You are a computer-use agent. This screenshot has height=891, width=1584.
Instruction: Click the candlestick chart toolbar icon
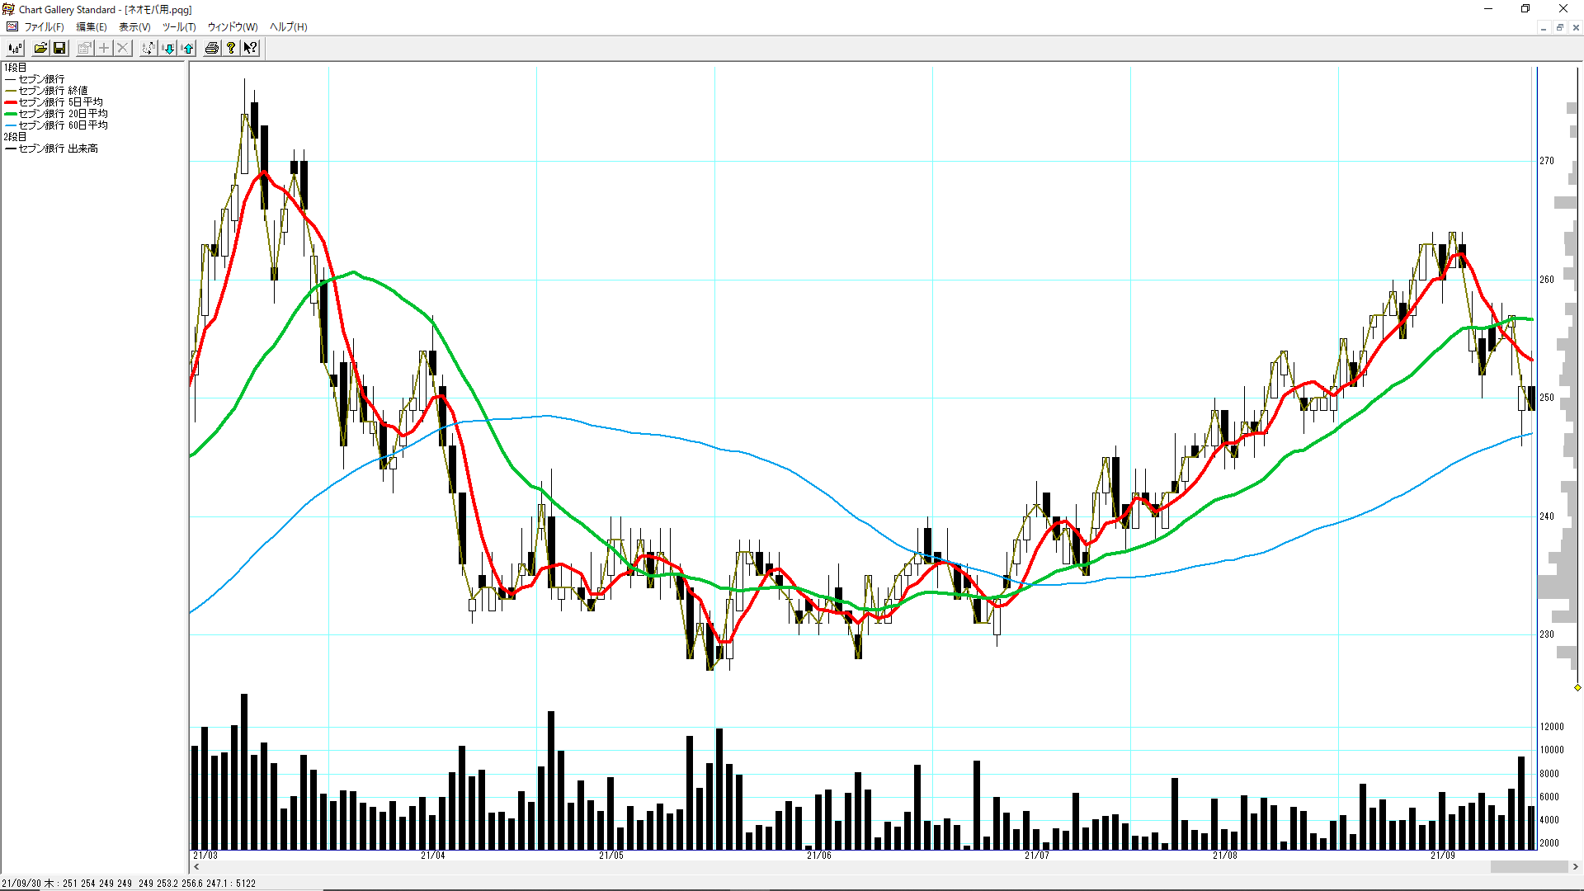click(15, 48)
